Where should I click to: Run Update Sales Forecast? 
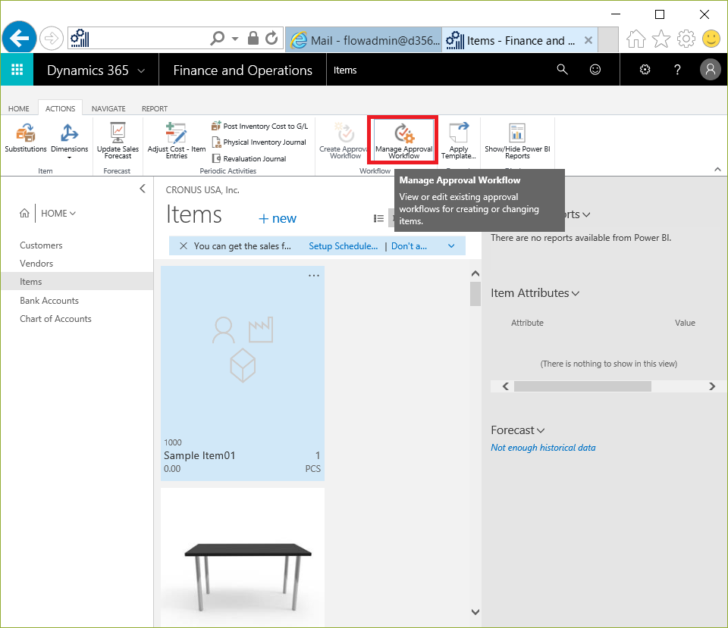pyautogui.click(x=118, y=141)
